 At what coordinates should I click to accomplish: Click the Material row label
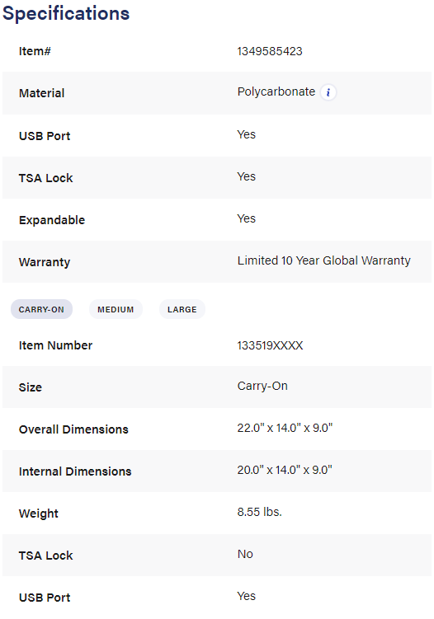tap(41, 93)
